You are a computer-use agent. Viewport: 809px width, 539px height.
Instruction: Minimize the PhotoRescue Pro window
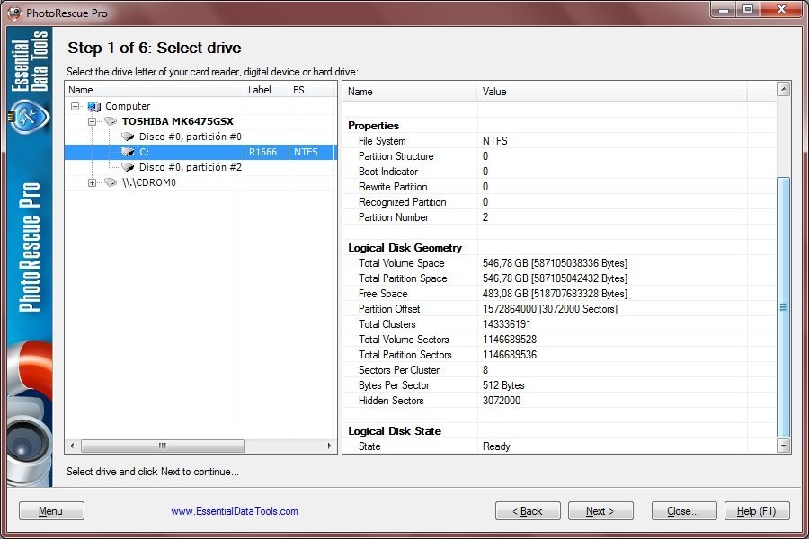723,9
